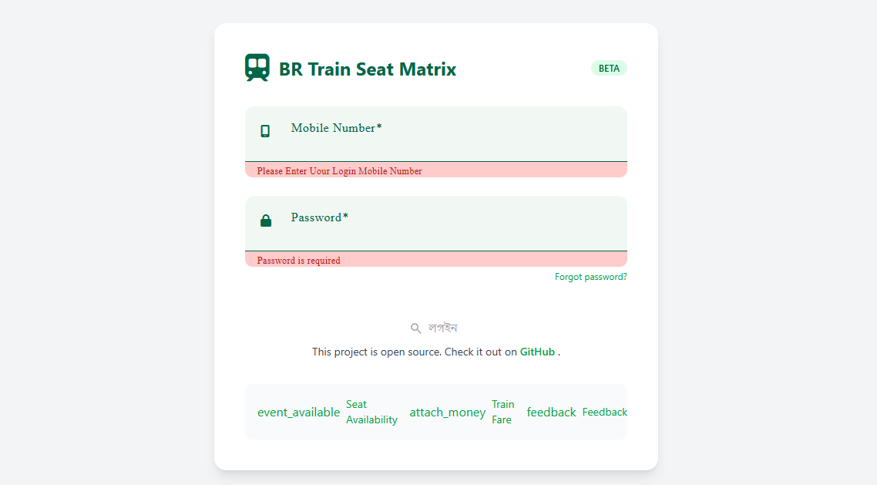Click the attach_money icon text
877x485 pixels.
(448, 413)
